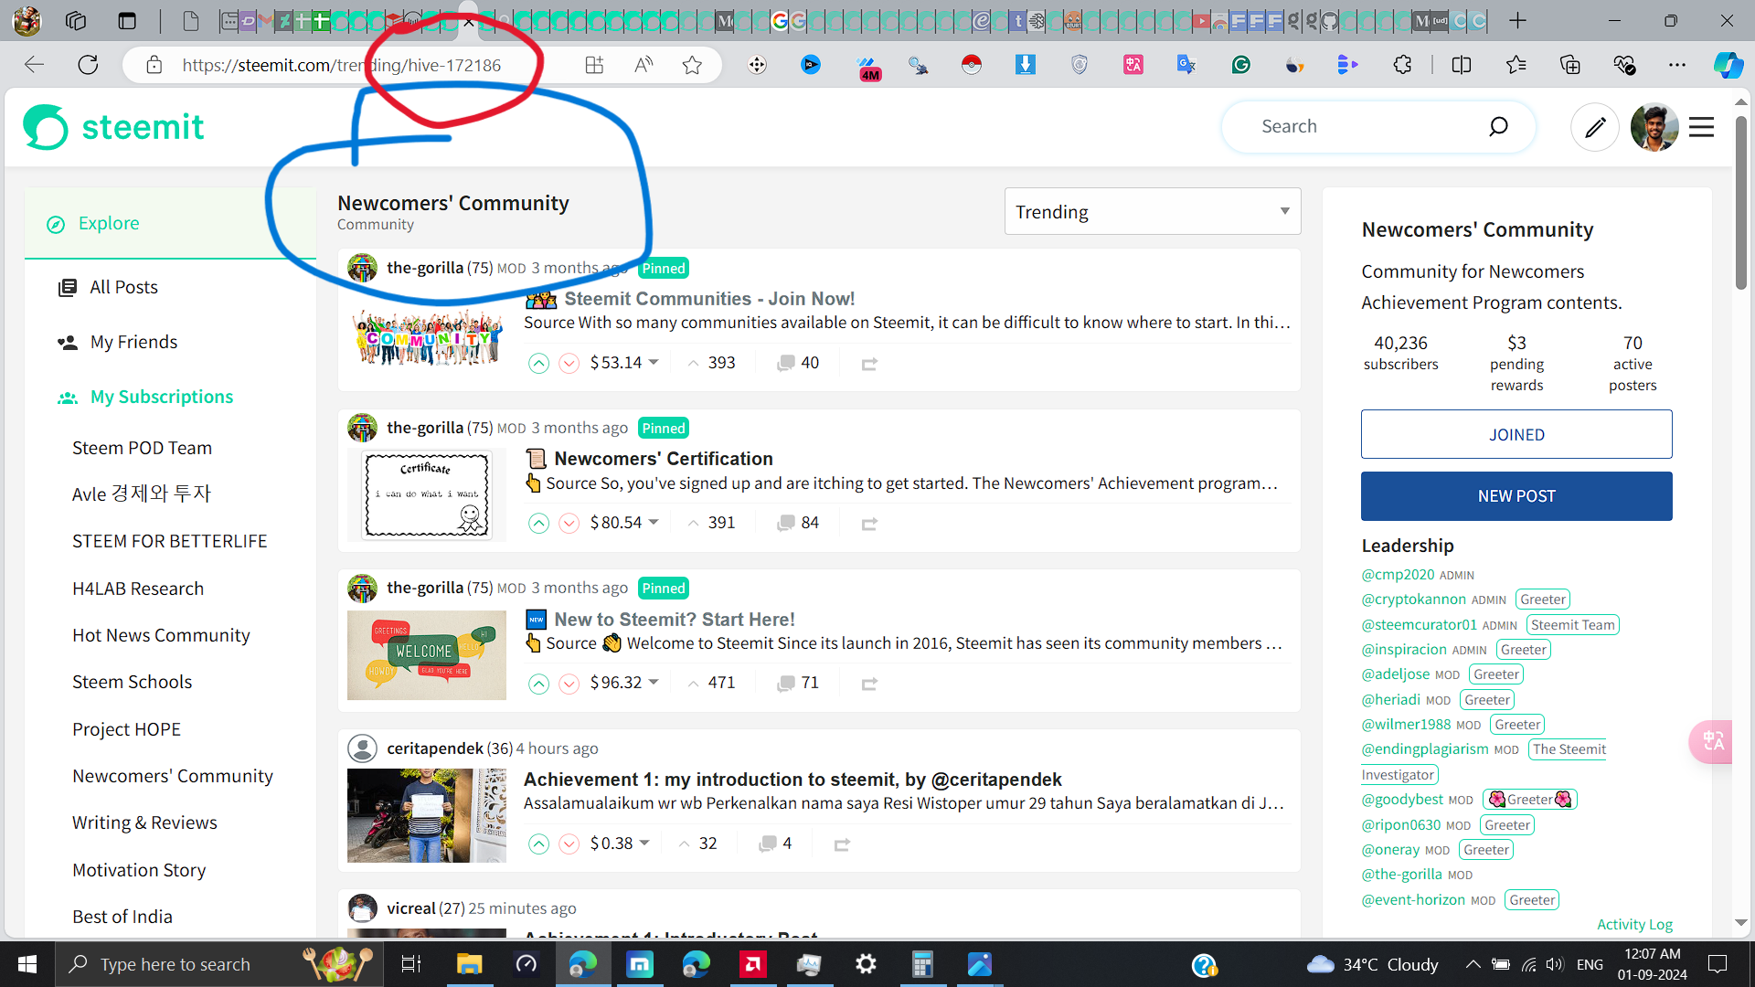Click the page vertical scrollbar
This screenshot has width=1755, height=987.
point(1741,204)
